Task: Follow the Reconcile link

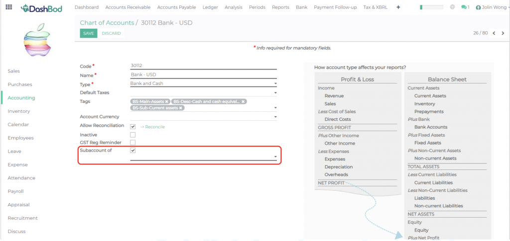Action: (x=152, y=127)
